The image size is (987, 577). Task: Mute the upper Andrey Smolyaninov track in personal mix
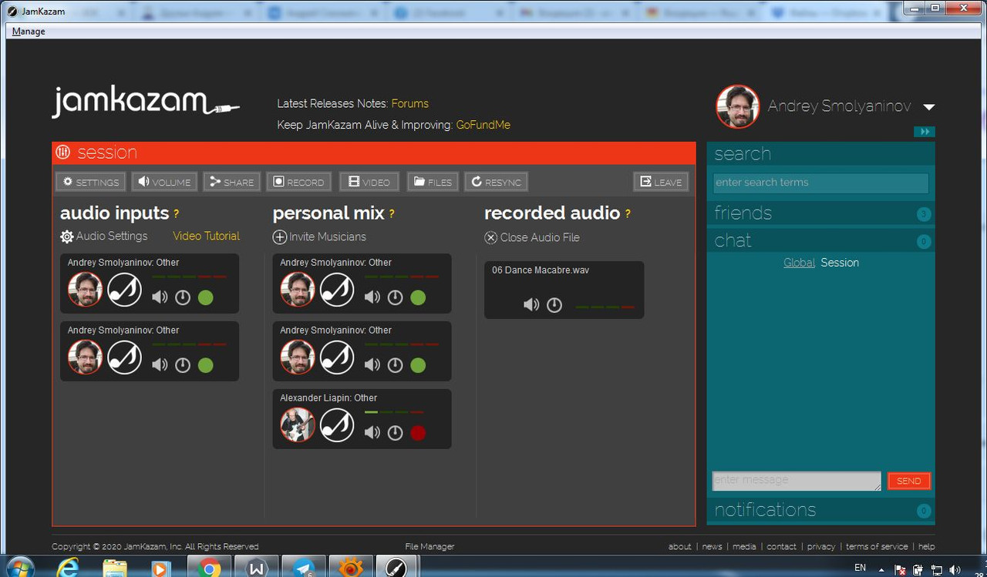click(372, 297)
